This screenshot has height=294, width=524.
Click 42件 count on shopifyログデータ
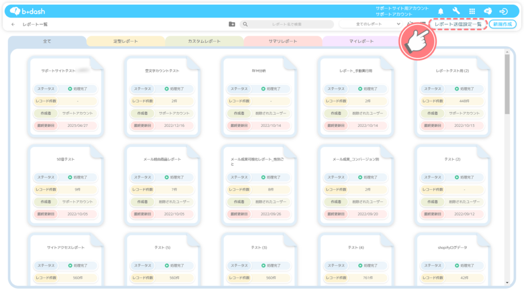pos(464,278)
